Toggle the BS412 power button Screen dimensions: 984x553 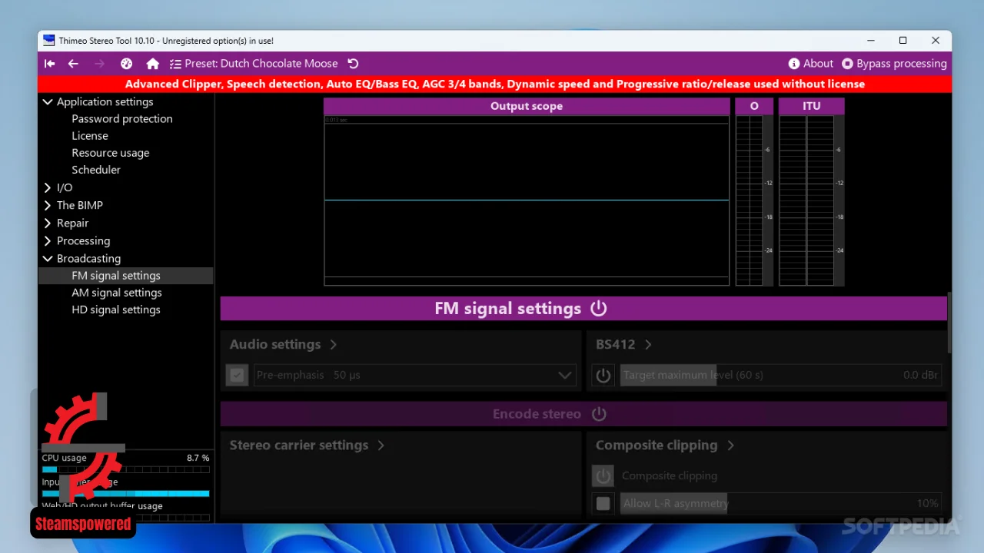pos(603,376)
